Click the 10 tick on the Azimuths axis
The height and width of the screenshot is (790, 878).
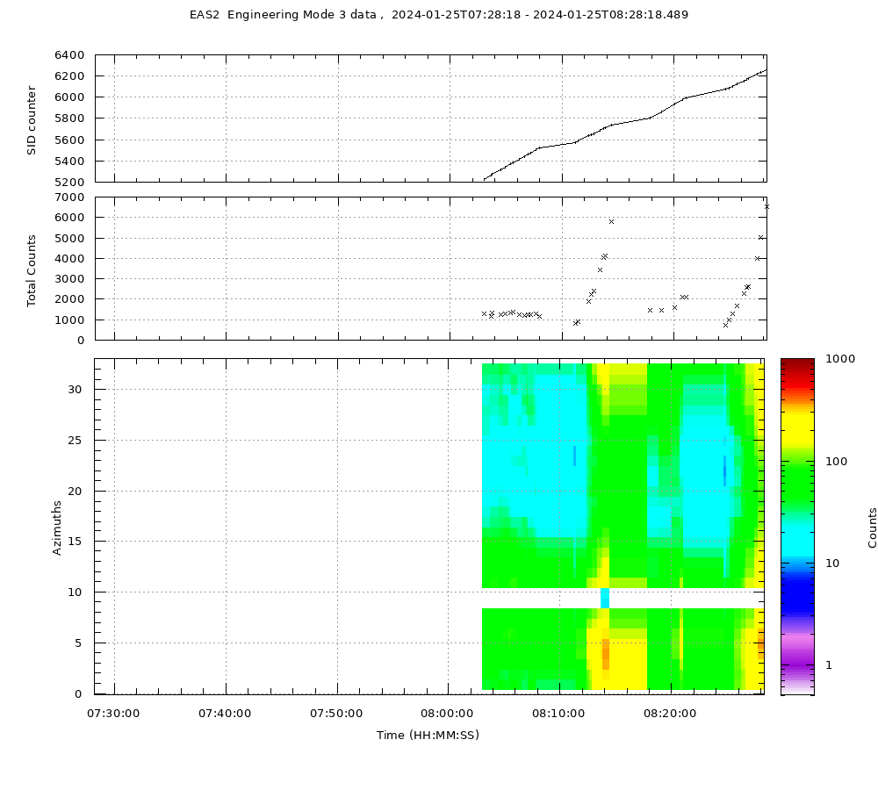click(75, 592)
